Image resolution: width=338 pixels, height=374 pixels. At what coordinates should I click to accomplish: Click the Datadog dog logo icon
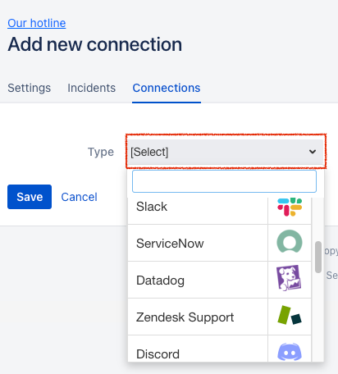(x=289, y=278)
